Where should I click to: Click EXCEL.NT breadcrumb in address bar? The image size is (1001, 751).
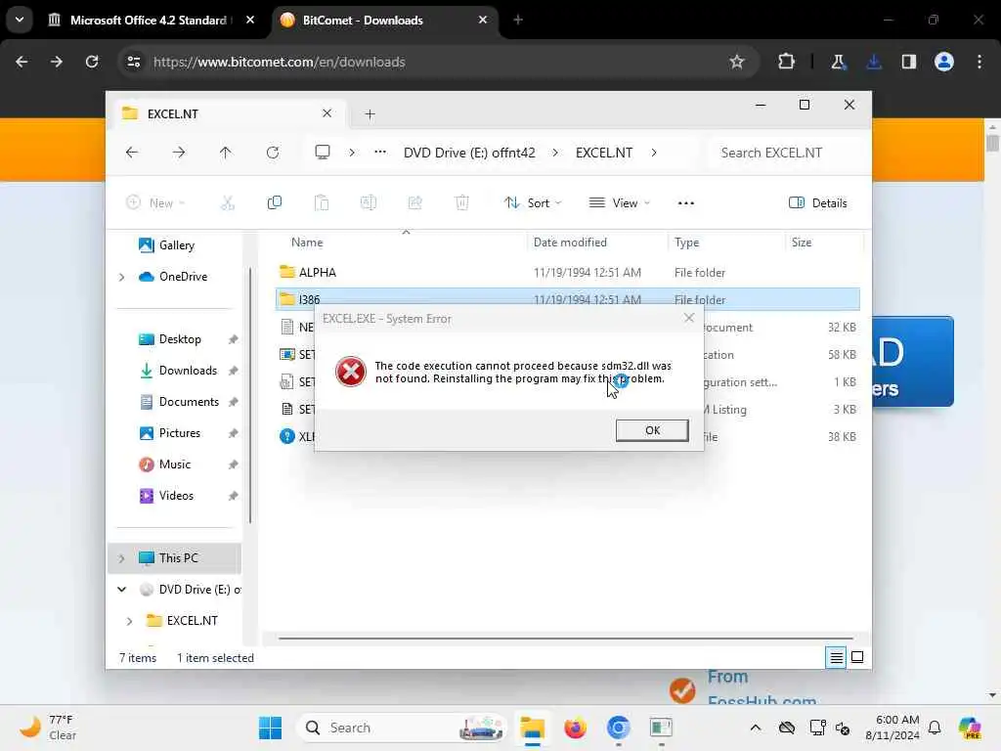point(604,153)
